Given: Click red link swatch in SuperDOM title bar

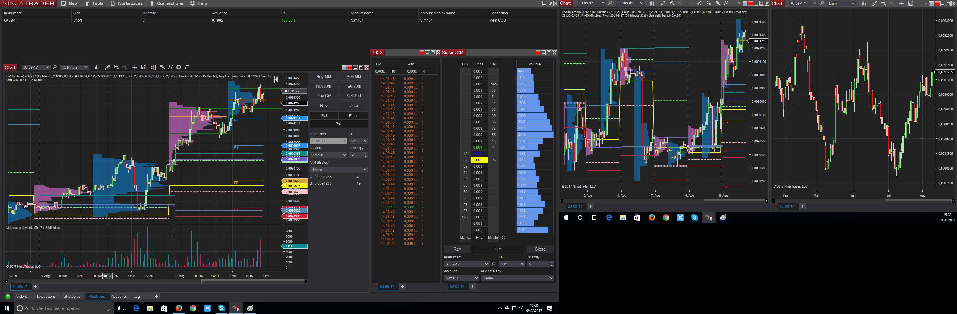Looking at the screenshot, I should click(x=538, y=53).
